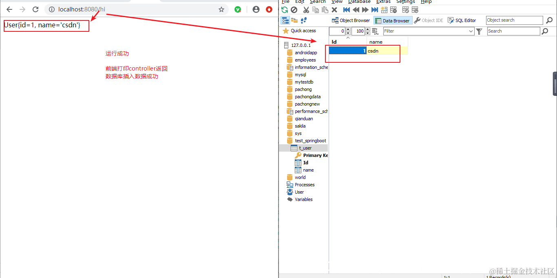Select the t_user table node

tap(305, 148)
